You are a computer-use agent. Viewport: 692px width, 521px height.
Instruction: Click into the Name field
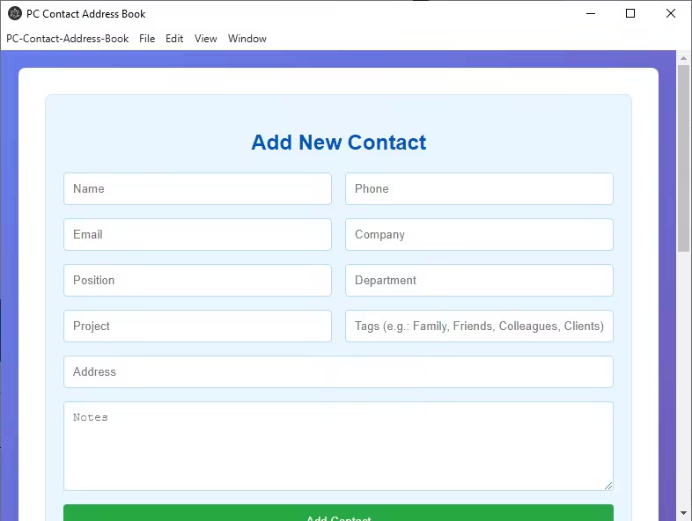[x=197, y=189]
